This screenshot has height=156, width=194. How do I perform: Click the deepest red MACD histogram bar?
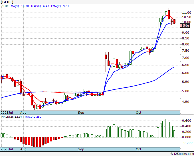tap(34, 142)
